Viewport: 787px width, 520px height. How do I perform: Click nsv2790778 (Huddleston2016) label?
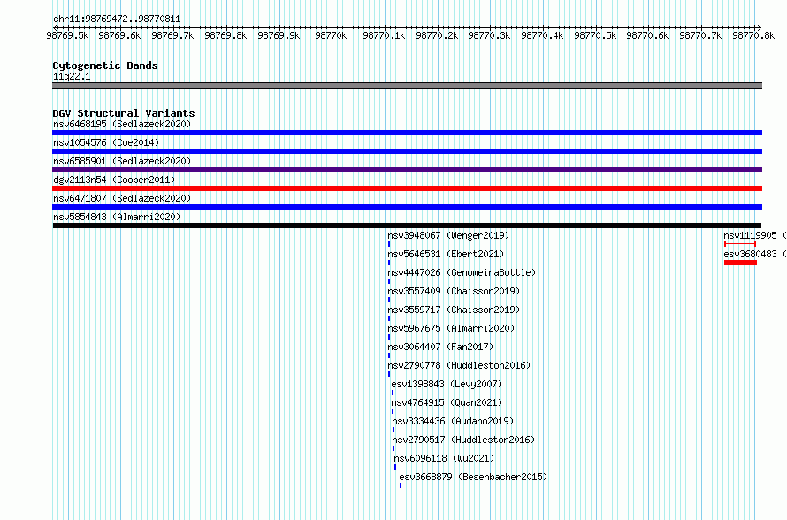[459, 365]
